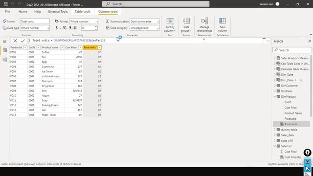Image resolution: width=313 pixels, height=176 pixels.
Task: Open the Data groups tool
Action: tap(186, 25)
